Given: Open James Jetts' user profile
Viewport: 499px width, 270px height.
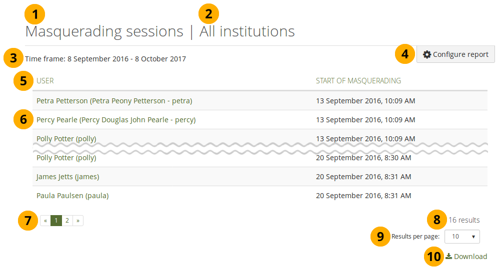Looking at the screenshot, I should click(x=67, y=177).
